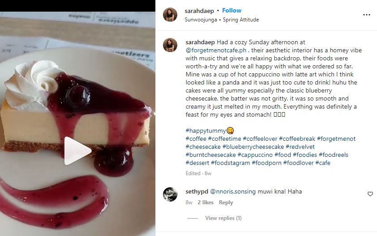Open the #foodstagram hashtag
377x236 pixels.
[230, 163]
